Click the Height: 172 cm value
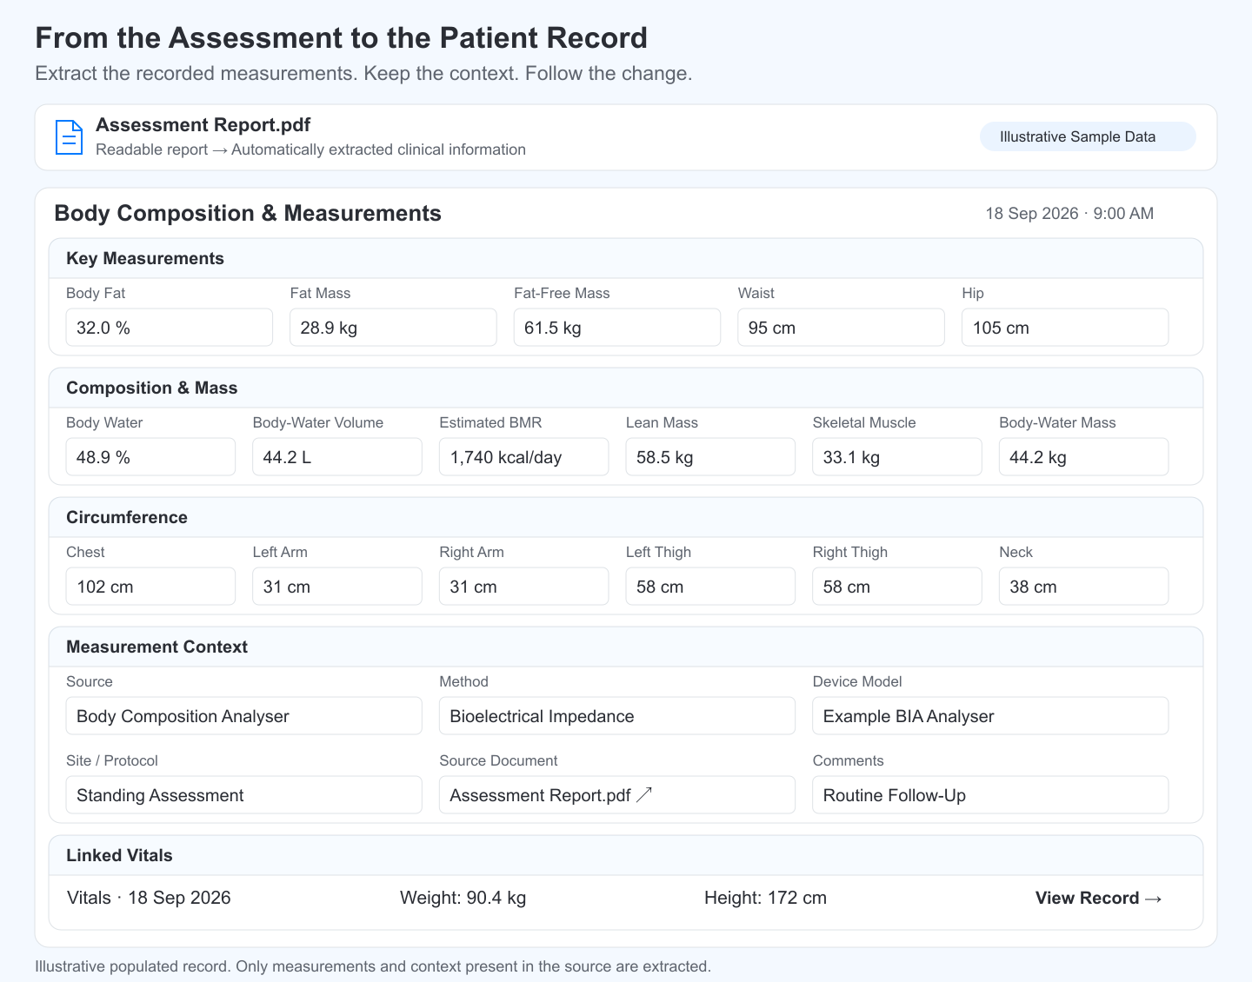 [765, 898]
